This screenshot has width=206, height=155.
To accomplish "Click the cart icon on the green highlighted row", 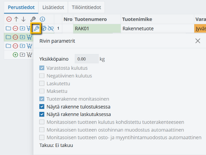I will click(29, 37).
